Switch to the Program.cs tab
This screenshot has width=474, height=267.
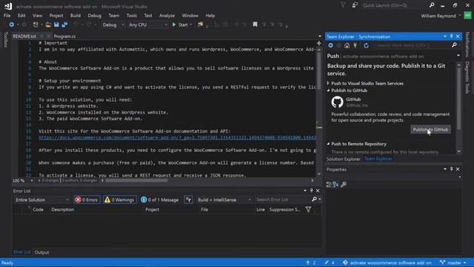[64, 36]
